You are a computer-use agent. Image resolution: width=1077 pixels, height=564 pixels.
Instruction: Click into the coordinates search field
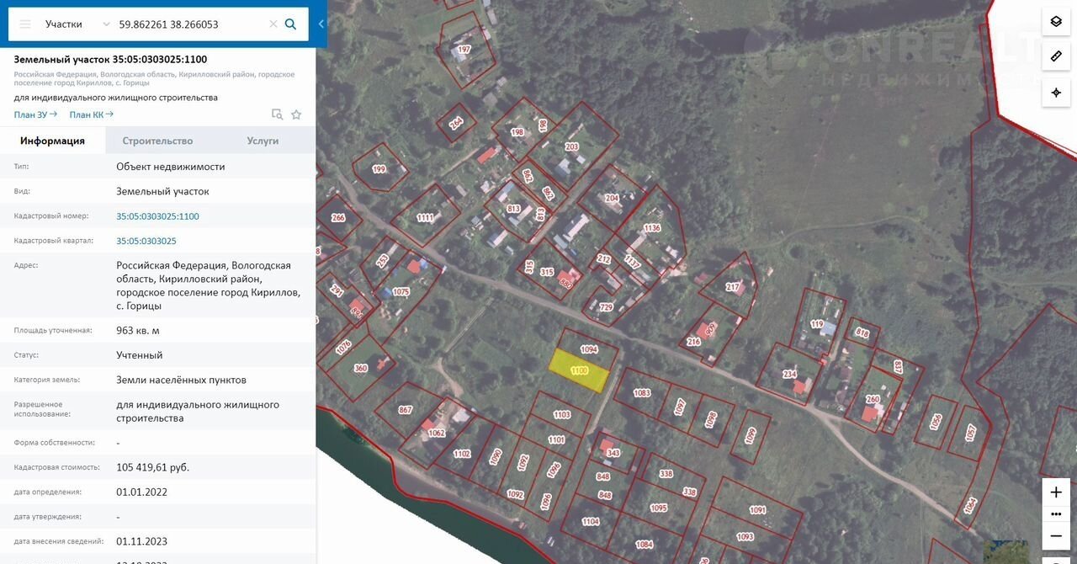[189, 24]
